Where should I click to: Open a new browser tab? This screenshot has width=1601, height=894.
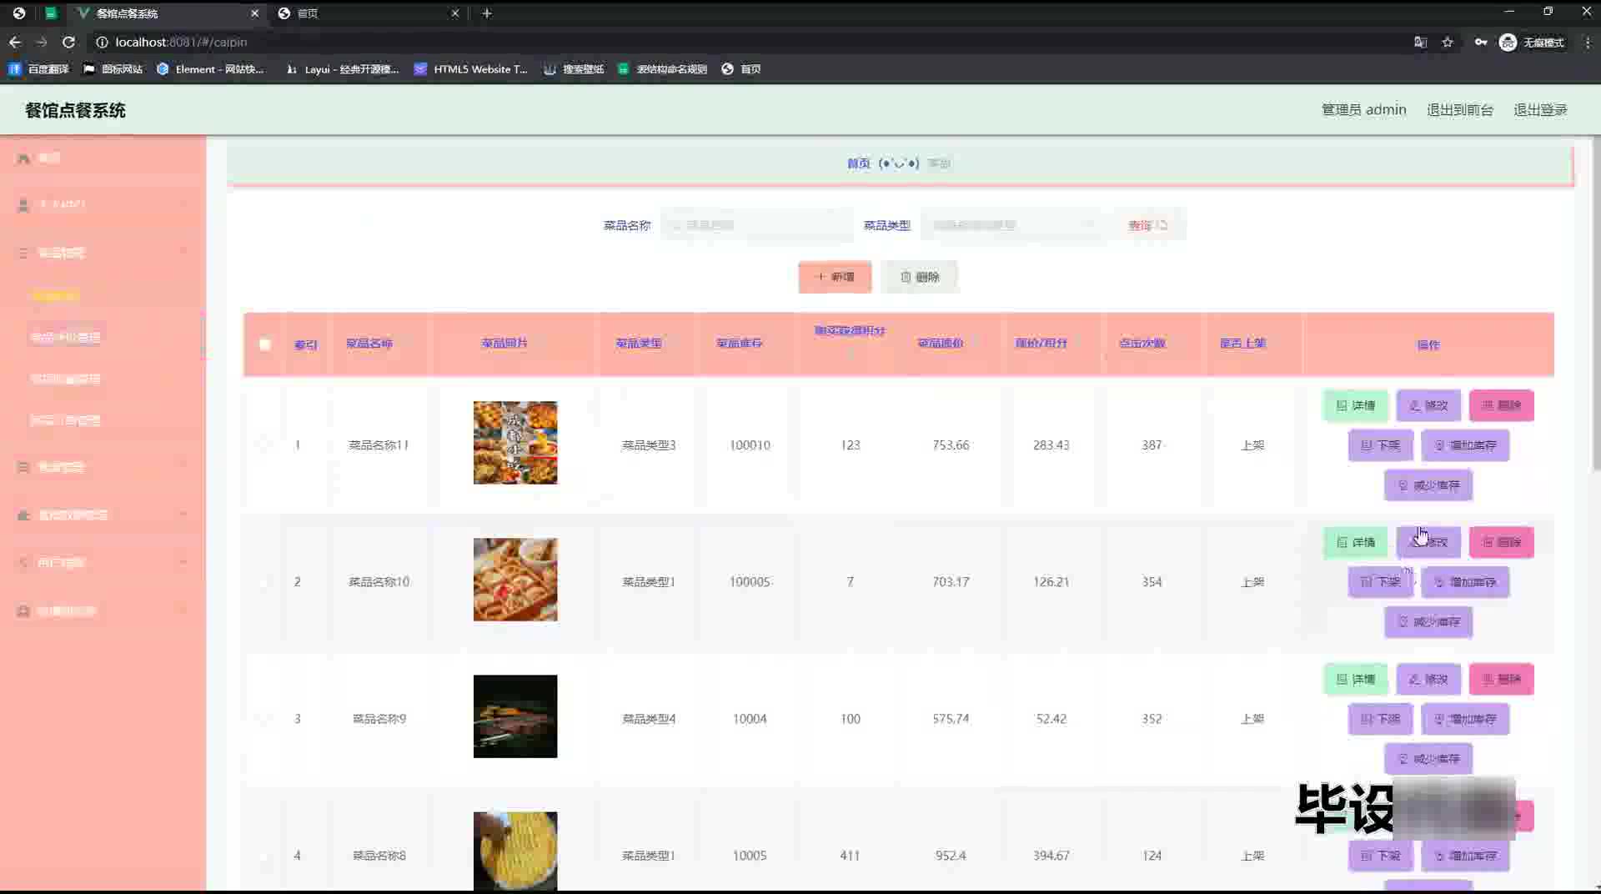487,13
